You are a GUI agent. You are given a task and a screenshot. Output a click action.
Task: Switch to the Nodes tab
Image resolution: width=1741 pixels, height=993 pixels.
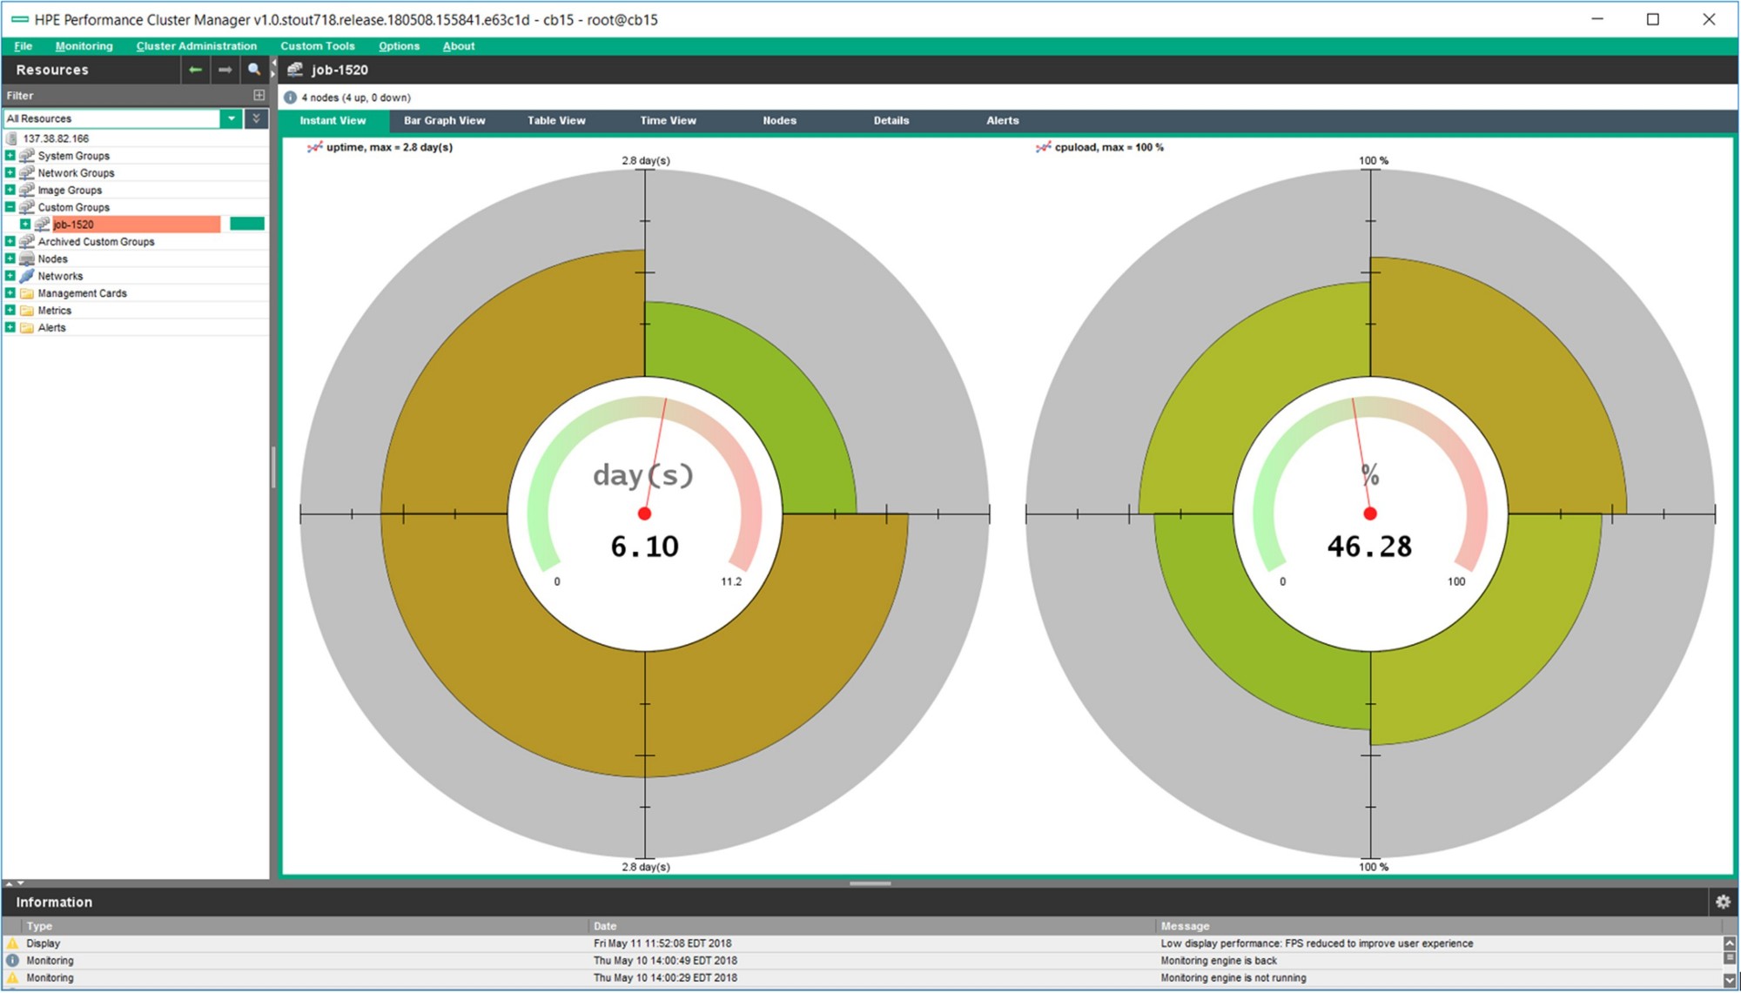coord(779,121)
